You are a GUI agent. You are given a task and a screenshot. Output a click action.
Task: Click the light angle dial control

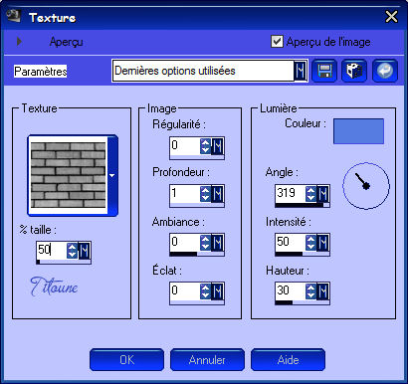click(x=366, y=186)
